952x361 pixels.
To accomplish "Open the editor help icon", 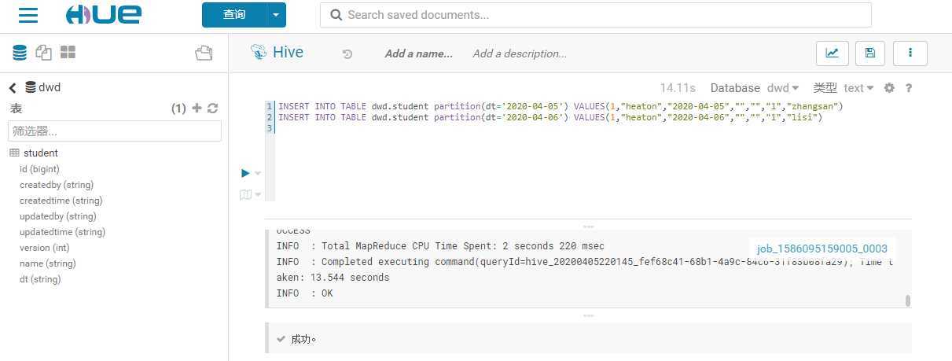I will coord(909,88).
